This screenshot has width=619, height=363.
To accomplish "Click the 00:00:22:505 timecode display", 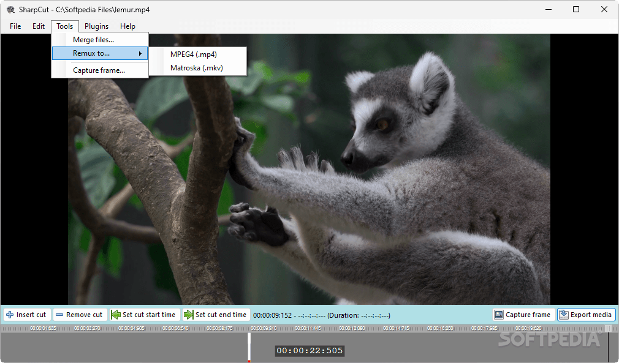I will pos(309,350).
